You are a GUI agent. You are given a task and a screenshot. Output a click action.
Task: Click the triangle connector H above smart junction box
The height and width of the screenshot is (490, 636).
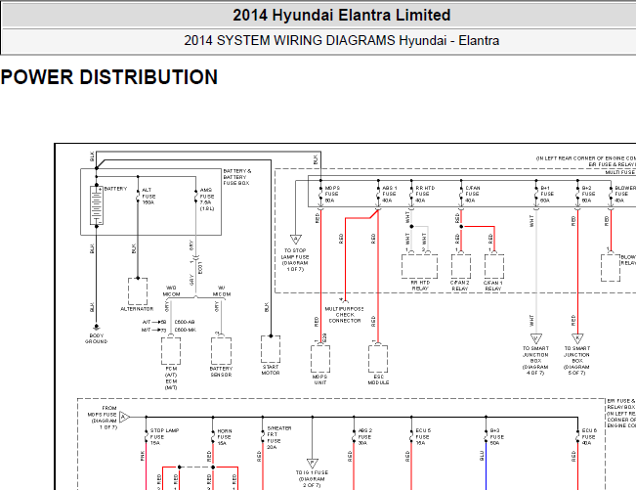coord(536,338)
